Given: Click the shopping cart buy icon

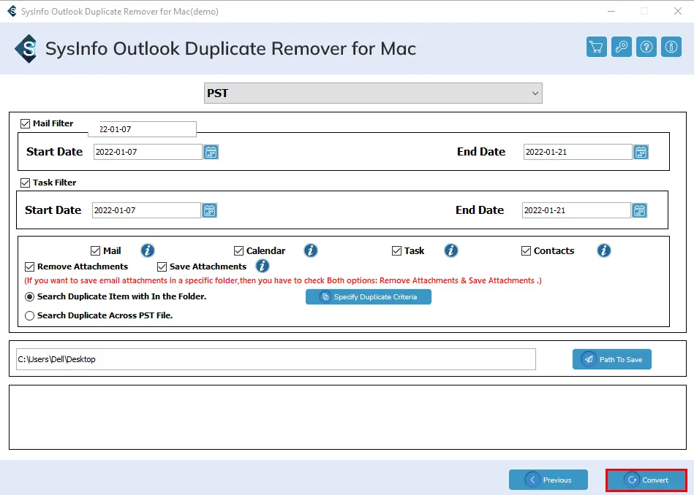Looking at the screenshot, I should 596,47.
